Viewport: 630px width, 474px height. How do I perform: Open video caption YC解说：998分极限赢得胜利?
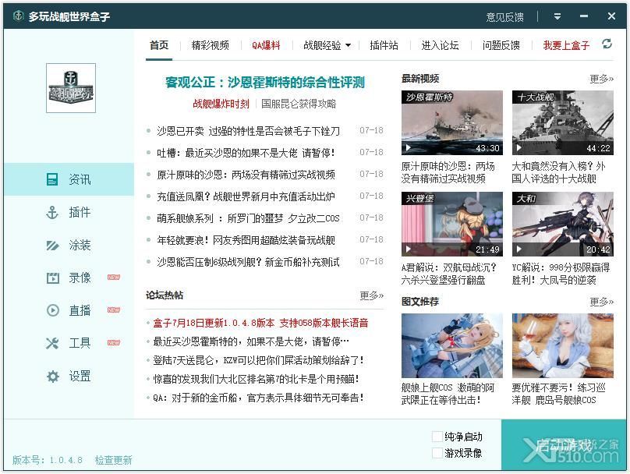[561, 274]
